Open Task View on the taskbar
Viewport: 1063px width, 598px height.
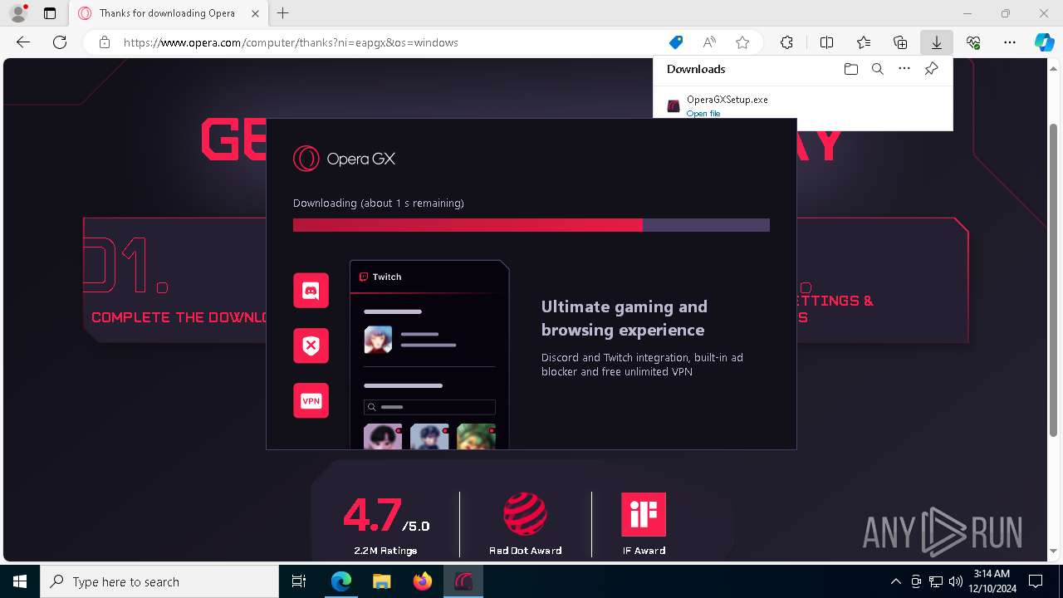[x=299, y=581]
